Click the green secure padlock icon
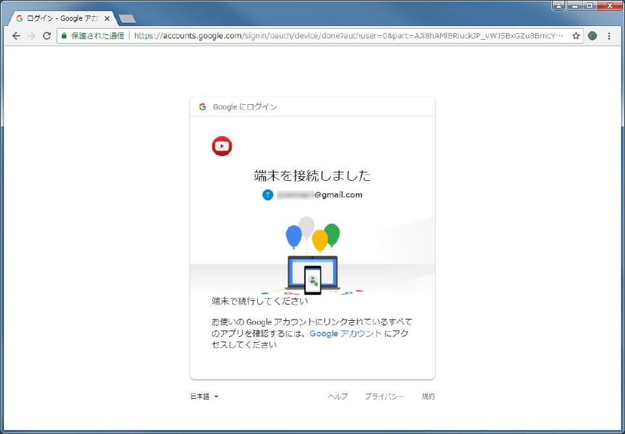This screenshot has height=434, width=625. coord(64,36)
